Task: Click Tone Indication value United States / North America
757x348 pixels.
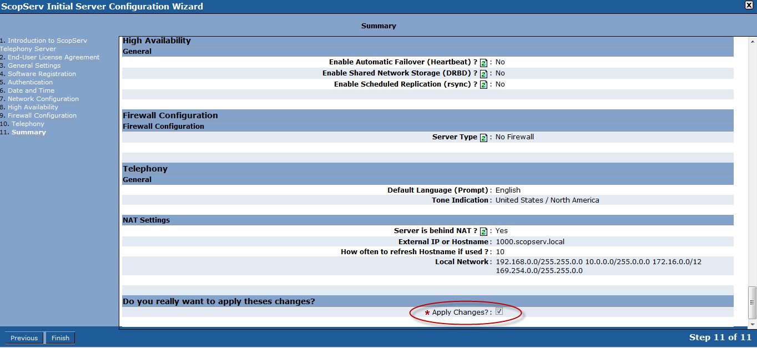Action: tap(547, 200)
